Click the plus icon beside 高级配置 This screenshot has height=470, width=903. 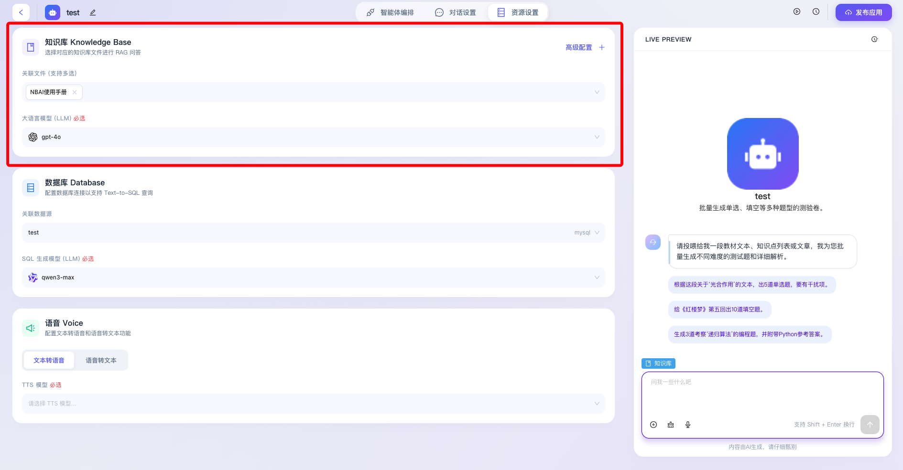tap(602, 47)
